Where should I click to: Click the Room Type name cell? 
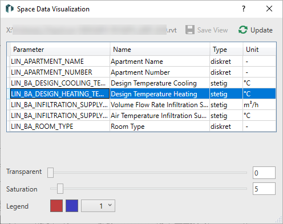click(160, 127)
